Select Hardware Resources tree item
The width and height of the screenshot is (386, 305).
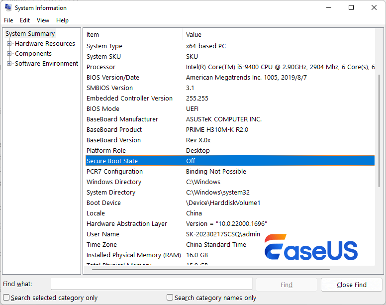45,44
